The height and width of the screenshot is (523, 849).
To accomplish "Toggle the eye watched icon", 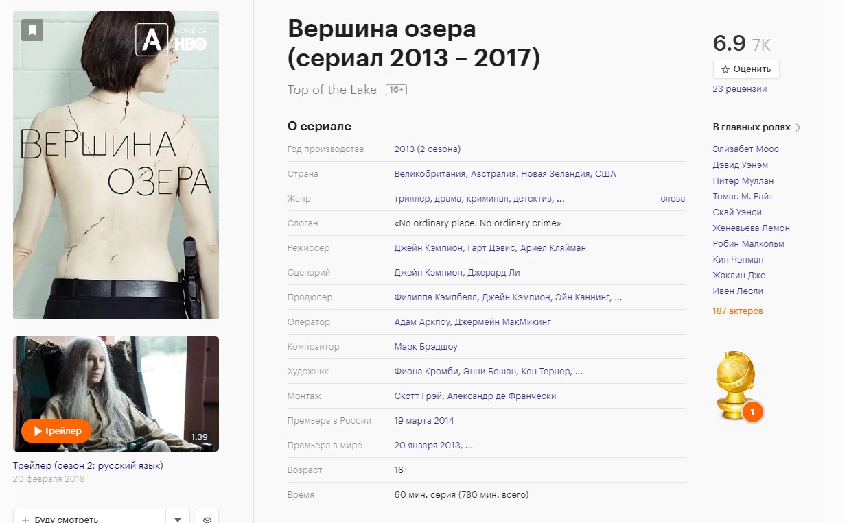I will coord(207,519).
